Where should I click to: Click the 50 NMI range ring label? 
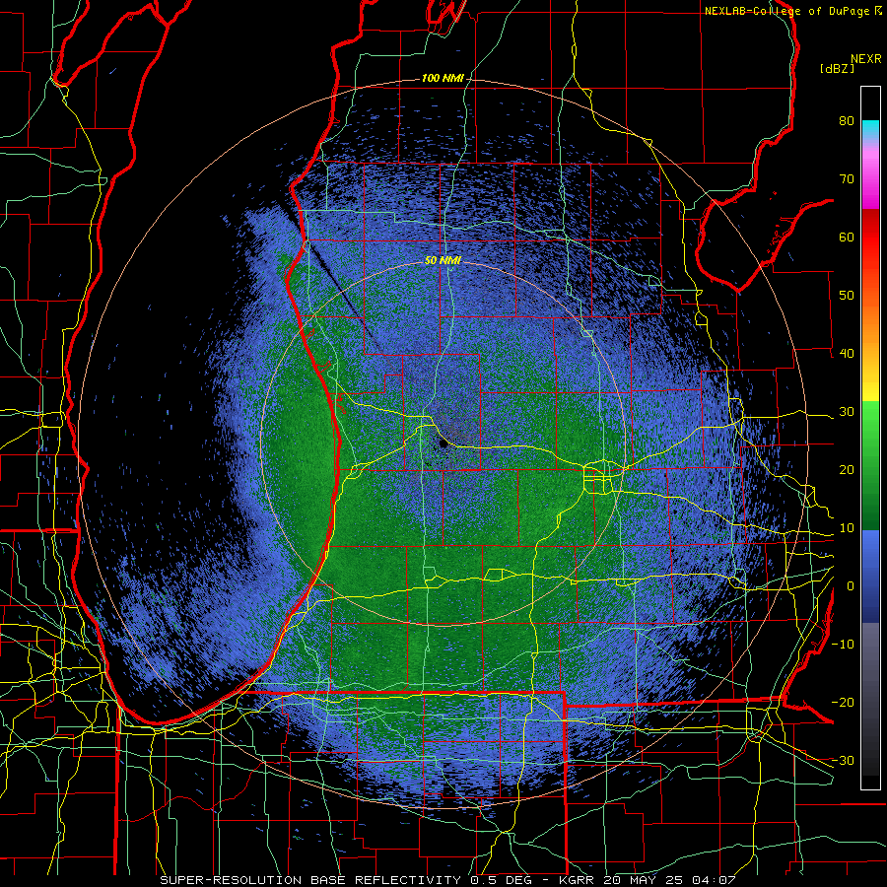click(x=443, y=261)
